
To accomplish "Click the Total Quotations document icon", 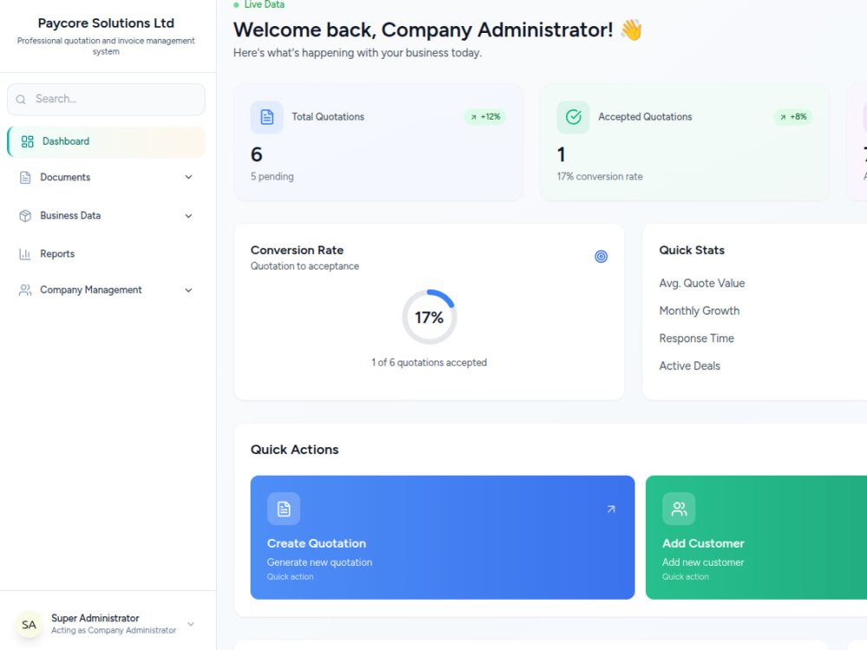I will point(267,117).
